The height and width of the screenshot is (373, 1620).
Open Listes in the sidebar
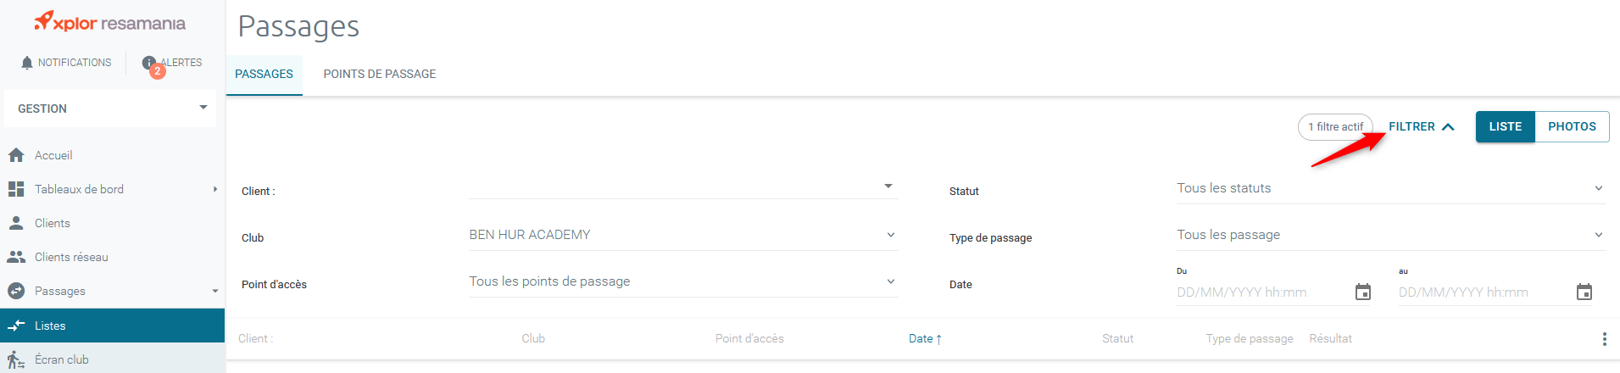point(50,326)
